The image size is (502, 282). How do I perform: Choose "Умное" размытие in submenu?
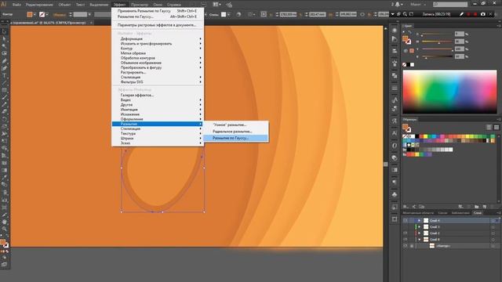coord(236,125)
